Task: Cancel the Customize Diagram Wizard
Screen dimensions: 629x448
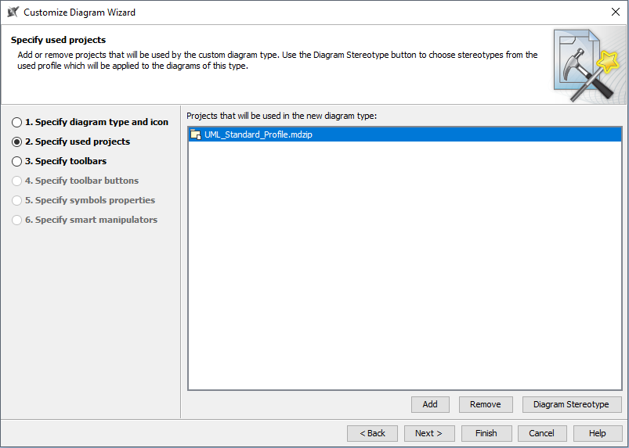Action: pos(541,433)
